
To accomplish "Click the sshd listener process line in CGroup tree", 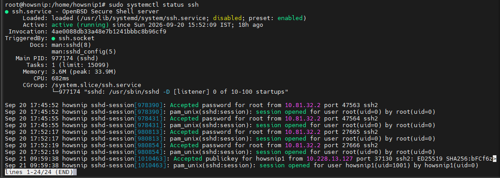I will coord(170,92).
